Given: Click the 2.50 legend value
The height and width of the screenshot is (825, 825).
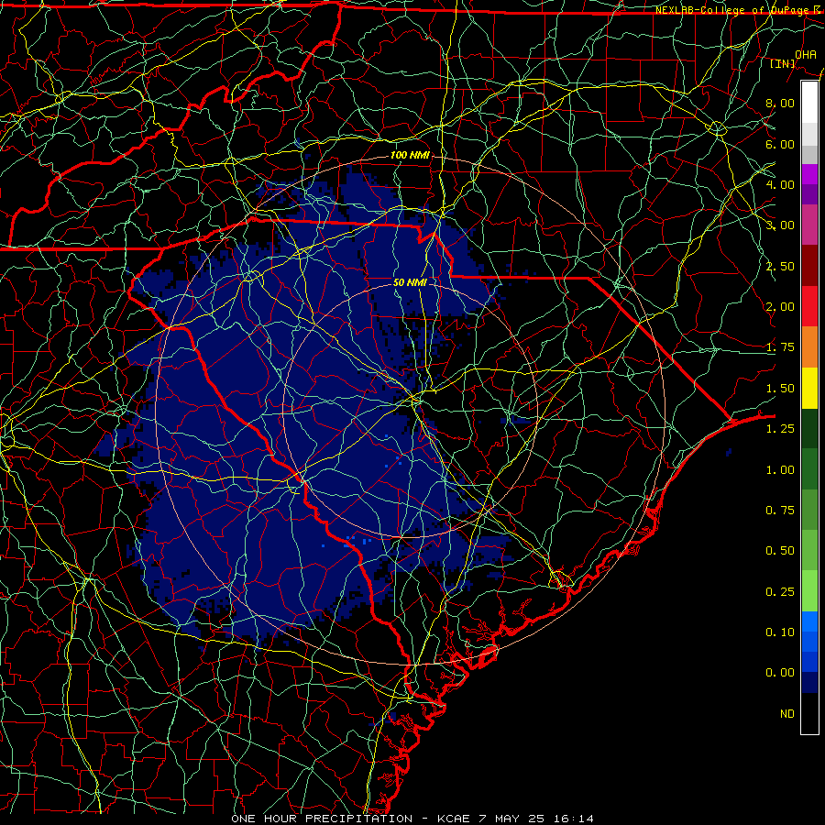Looking at the screenshot, I should (780, 266).
